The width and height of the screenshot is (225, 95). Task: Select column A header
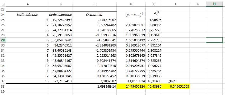click(x=28, y=4)
